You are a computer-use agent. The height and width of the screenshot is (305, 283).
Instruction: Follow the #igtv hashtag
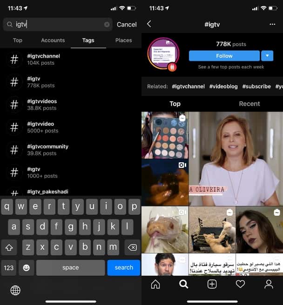pos(224,56)
